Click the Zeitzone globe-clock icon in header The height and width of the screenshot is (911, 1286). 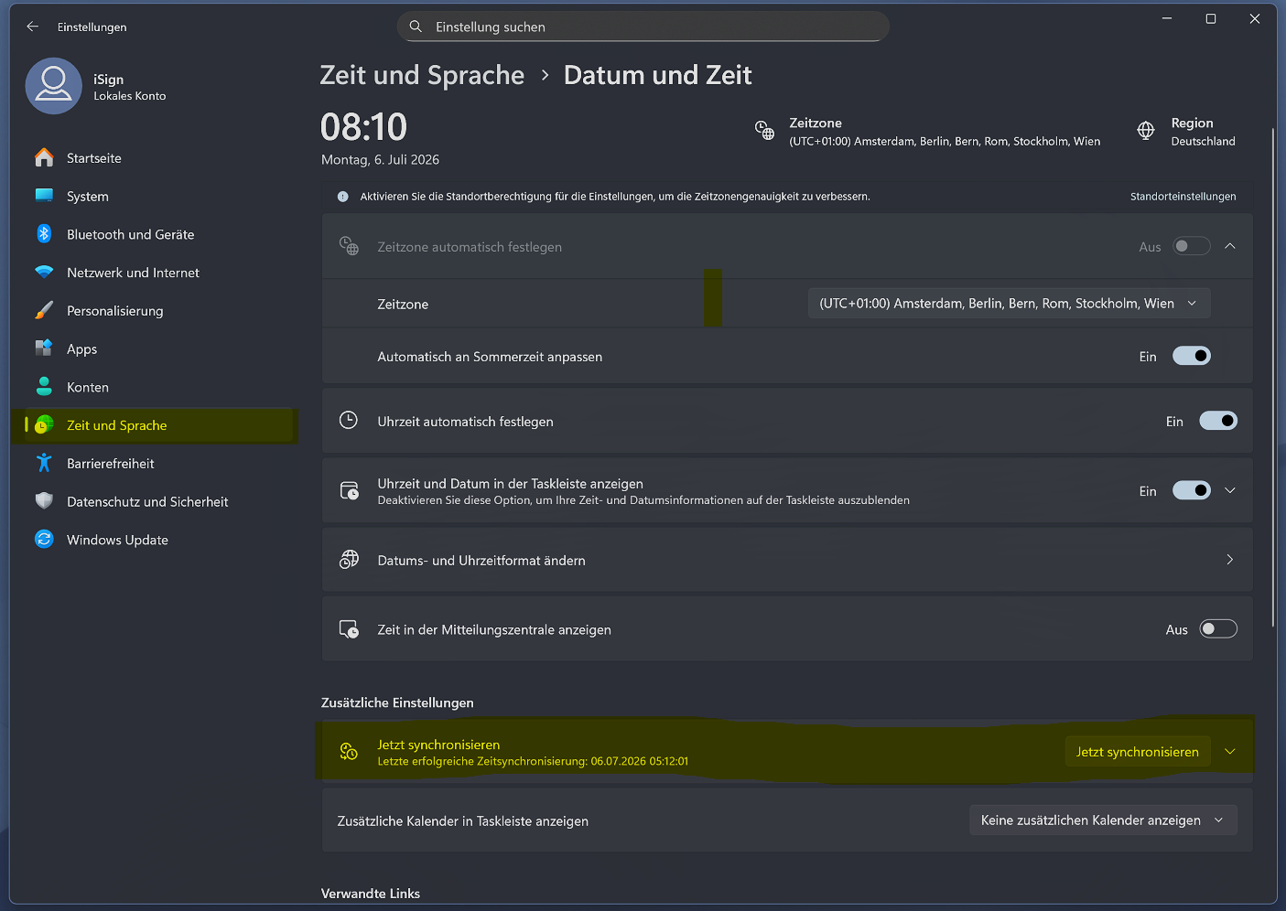click(764, 131)
